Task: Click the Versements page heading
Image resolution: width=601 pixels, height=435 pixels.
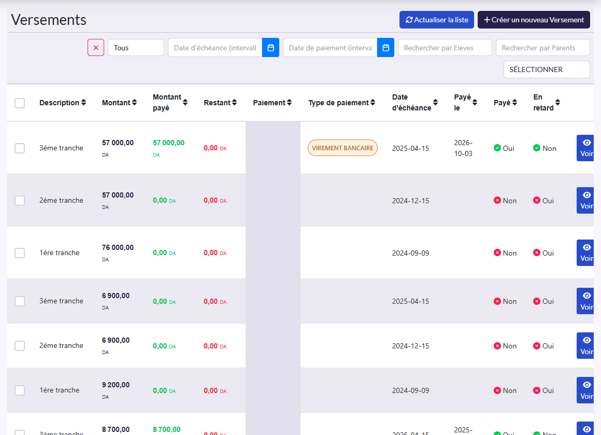Action: [49, 20]
